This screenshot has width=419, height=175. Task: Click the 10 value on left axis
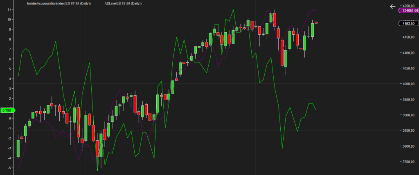[x=9, y=19]
